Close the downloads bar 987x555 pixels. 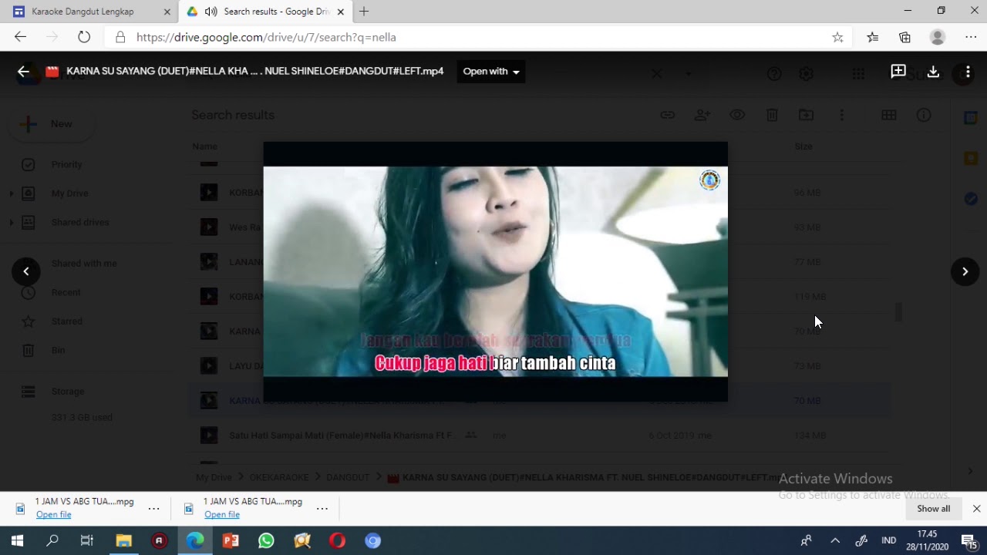976,509
